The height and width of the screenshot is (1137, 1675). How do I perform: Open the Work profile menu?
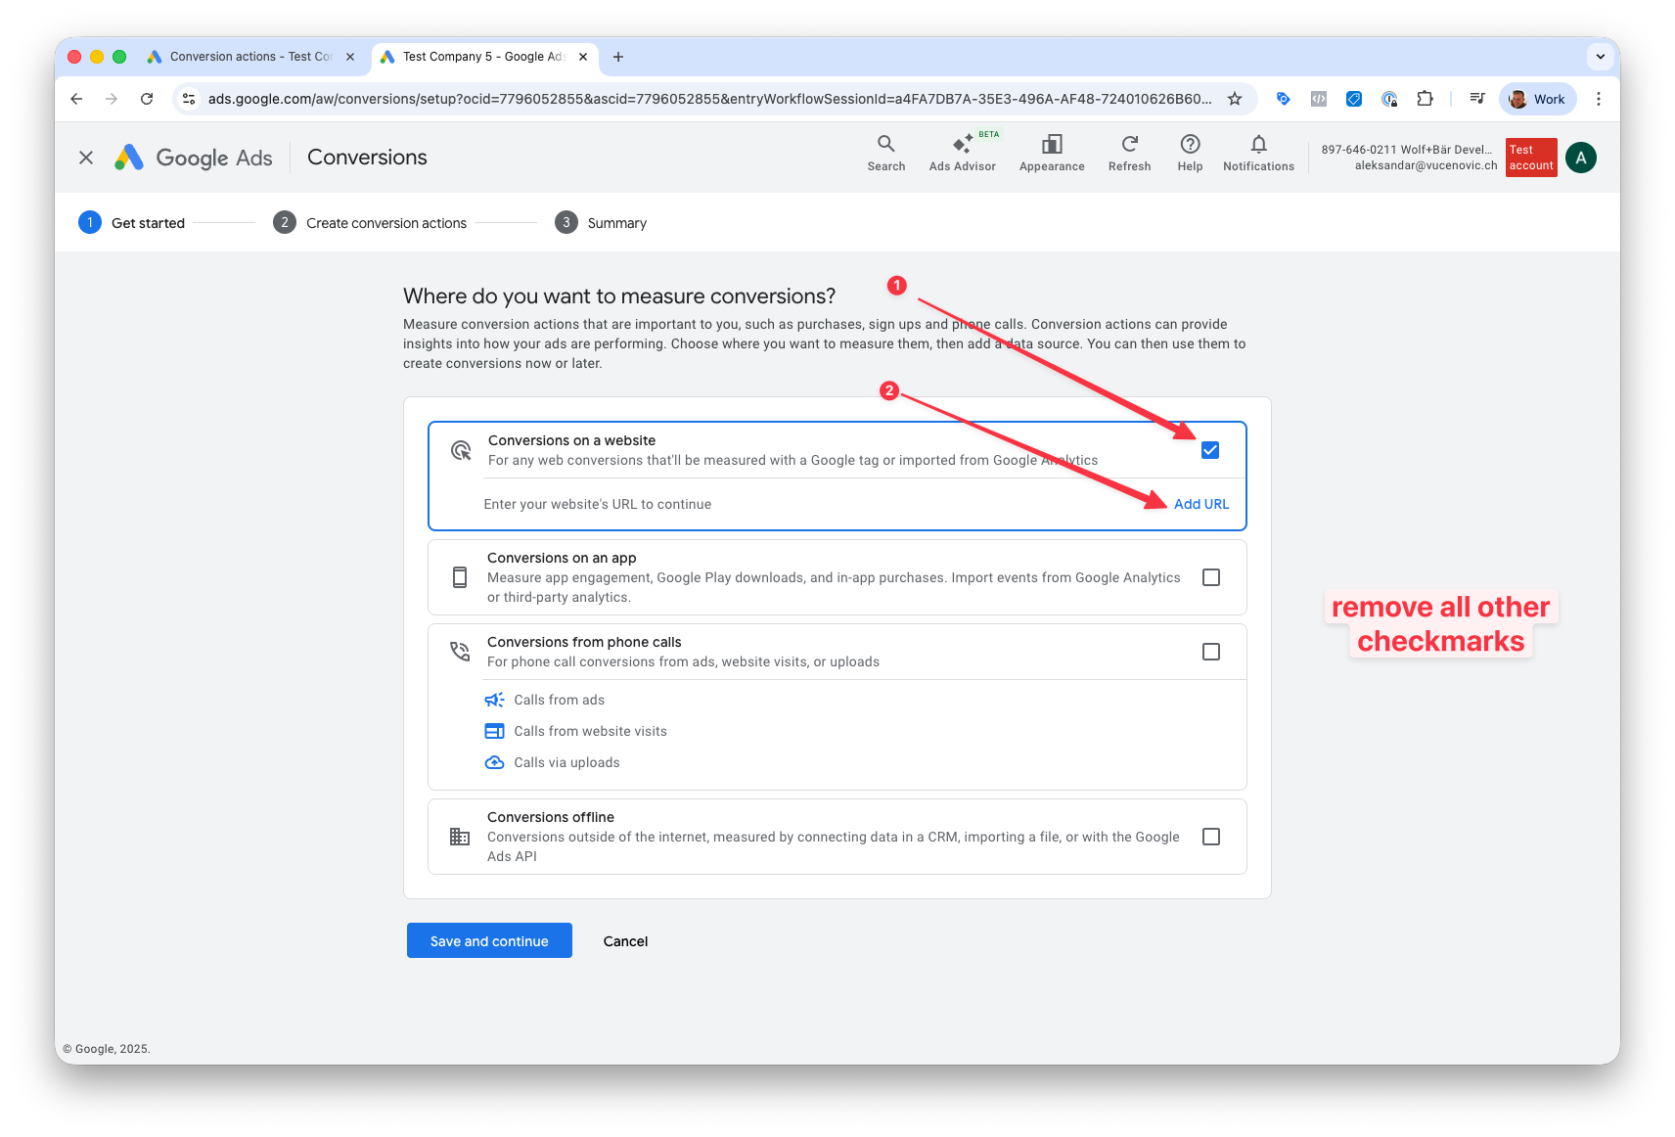(x=1537, y=98)
